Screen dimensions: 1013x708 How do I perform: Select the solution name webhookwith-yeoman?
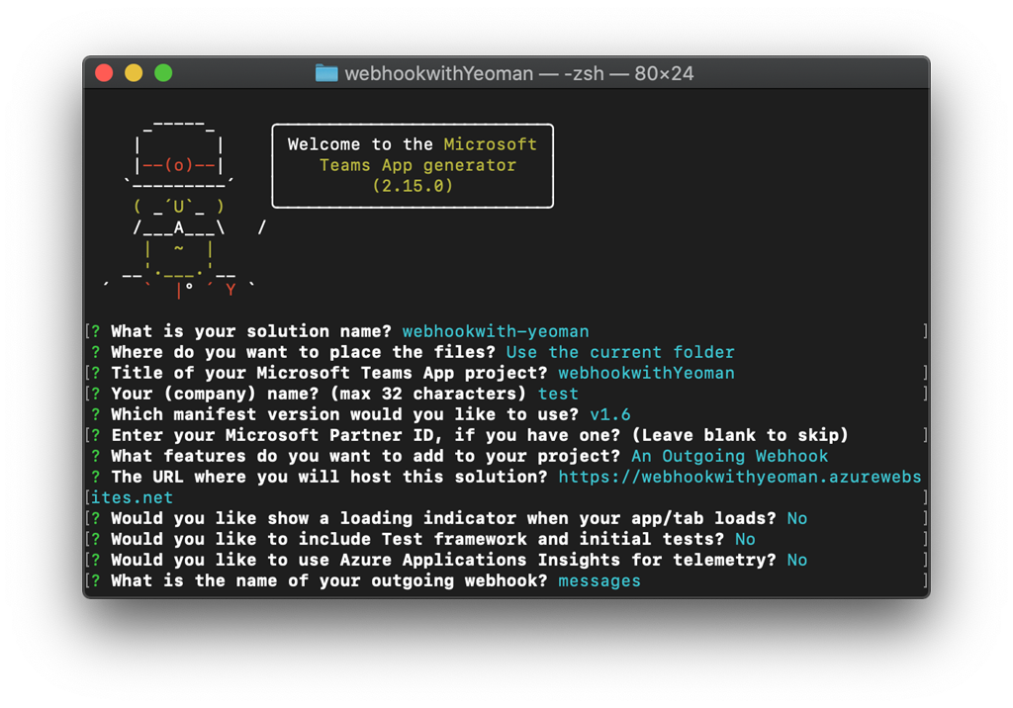[x=495, y=331]
